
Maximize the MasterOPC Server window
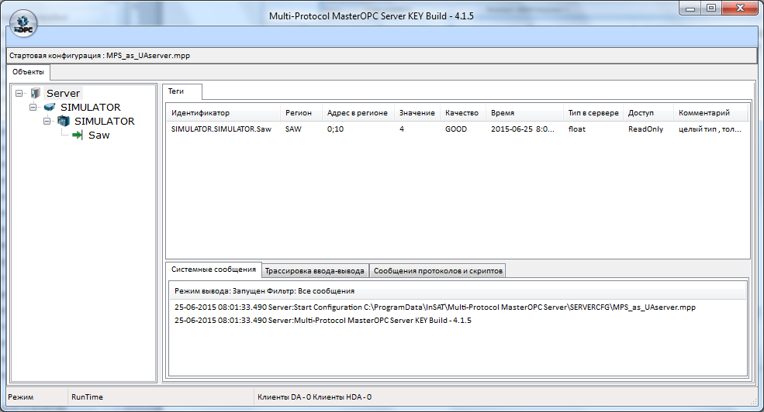(711, 9)
